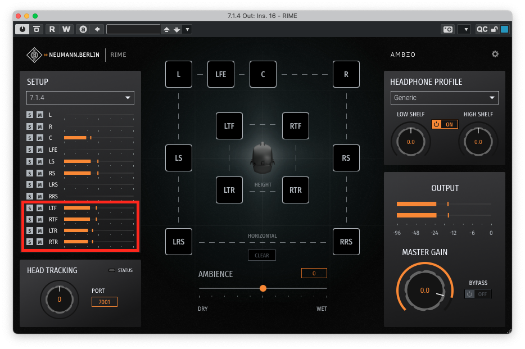
Task: Expand the preset dropdown arrow in toolbar
Action: click(x=187, y=29)
